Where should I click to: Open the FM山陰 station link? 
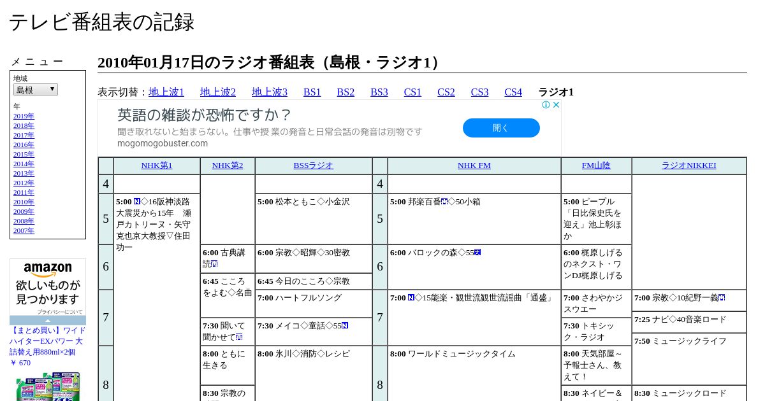point(596,165)
